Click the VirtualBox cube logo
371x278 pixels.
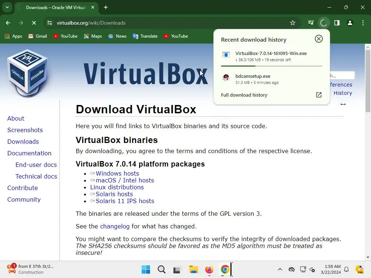tap(28, 73)
